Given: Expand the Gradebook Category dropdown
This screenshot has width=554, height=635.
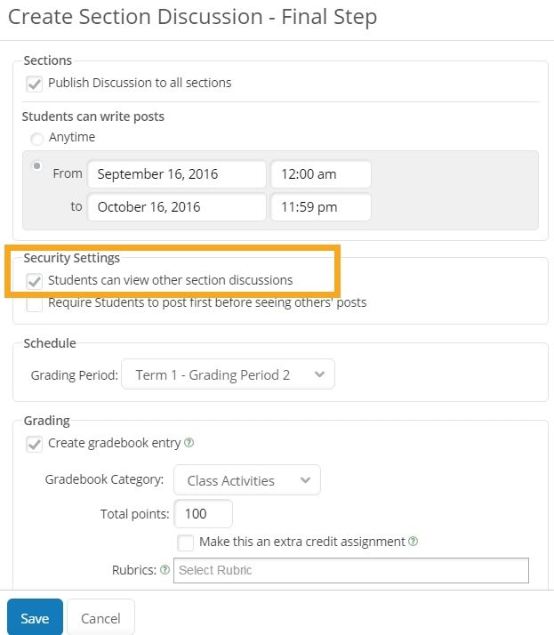Looking at the screenshot, I should point(247,480).
